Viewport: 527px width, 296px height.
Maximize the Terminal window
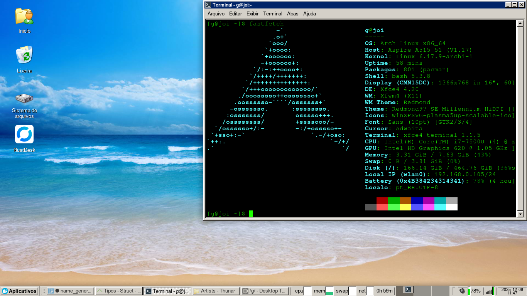pos(514,5)
